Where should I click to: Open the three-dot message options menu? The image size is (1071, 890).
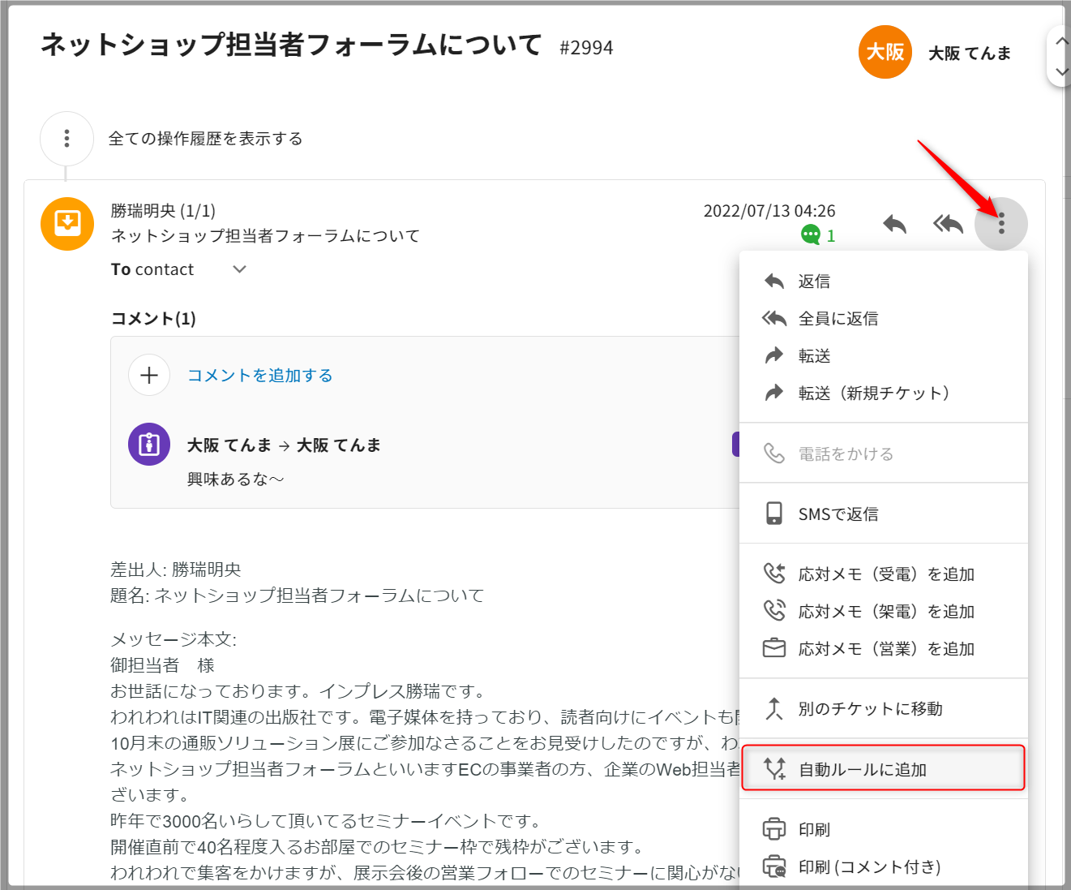[1001, 224]
